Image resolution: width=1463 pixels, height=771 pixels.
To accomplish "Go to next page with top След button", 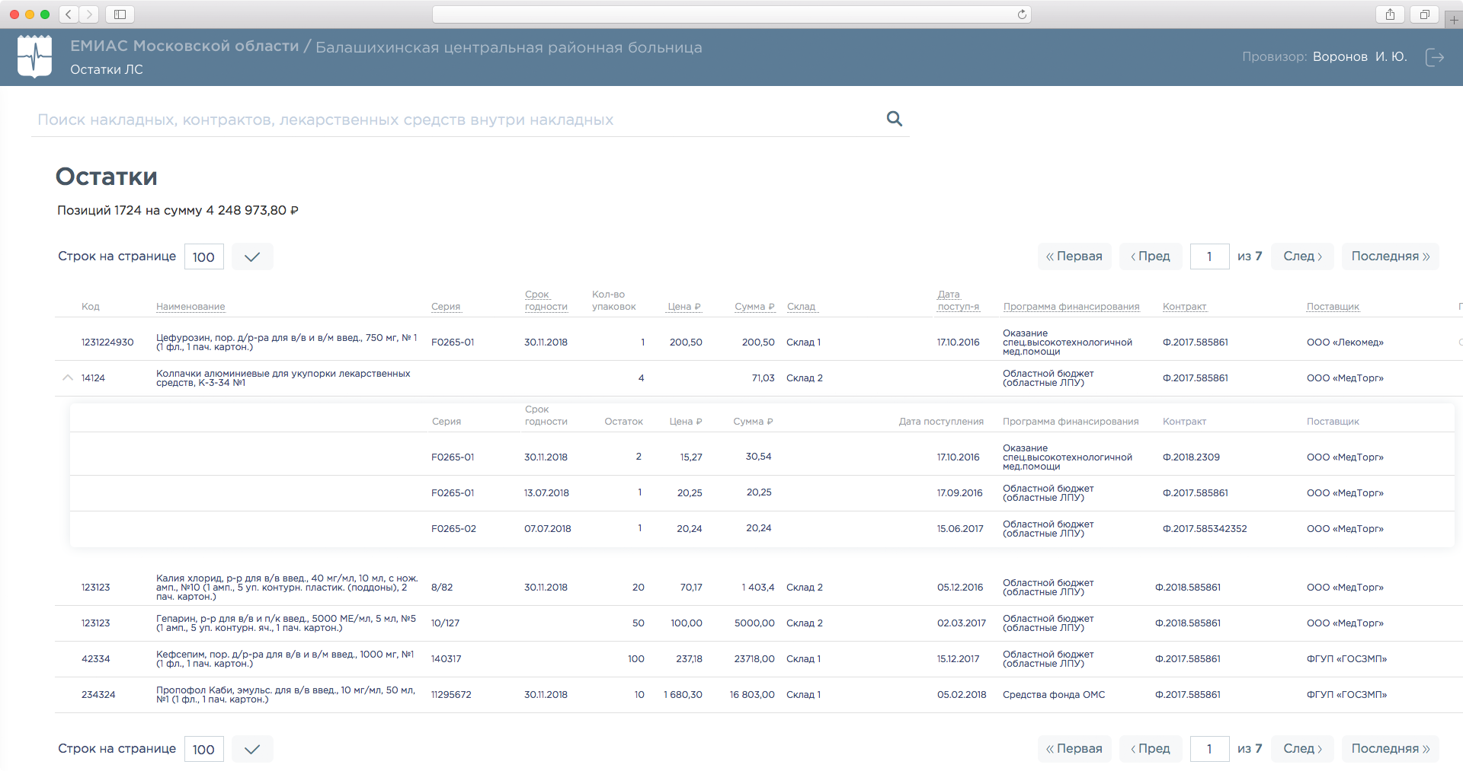I will 1301,256.
